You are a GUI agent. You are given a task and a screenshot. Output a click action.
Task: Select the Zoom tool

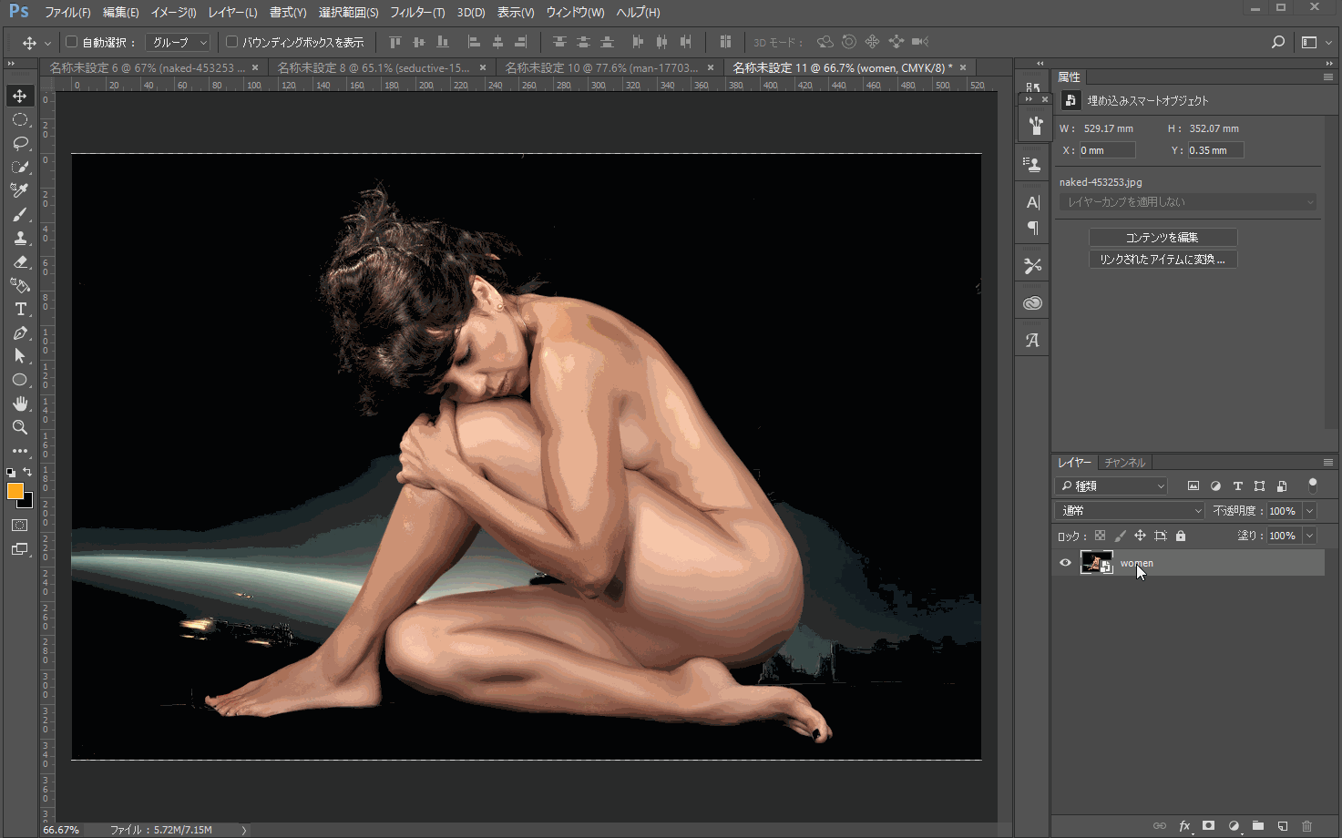click(20, 427)
